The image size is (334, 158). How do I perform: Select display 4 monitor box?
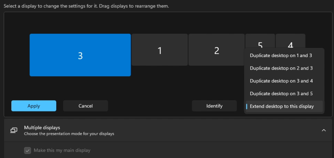coord(290,41)
